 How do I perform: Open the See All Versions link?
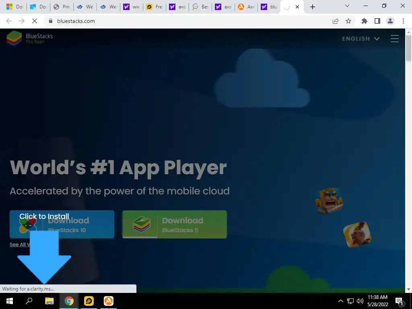pyautogui.click(x=20, y=245)
